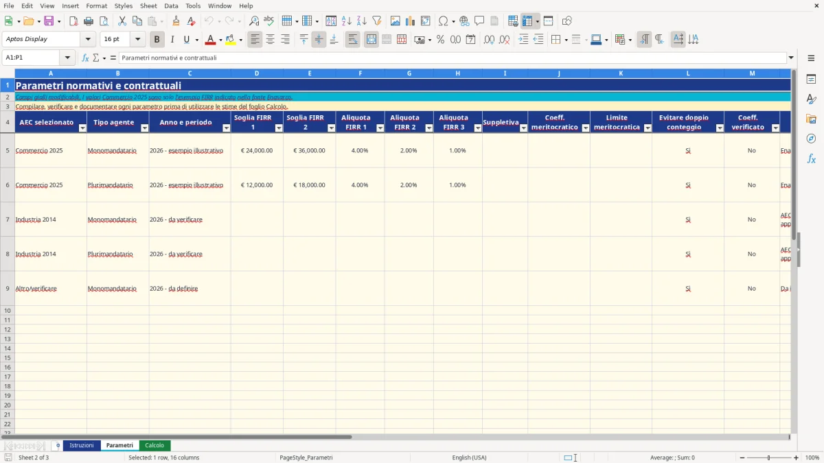The height and width of the screenshot is (463, 824).
Task: Click column header D
Action: click(257, 73)
